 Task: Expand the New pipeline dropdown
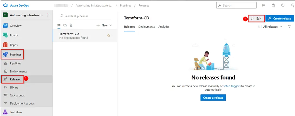[104, 25]
